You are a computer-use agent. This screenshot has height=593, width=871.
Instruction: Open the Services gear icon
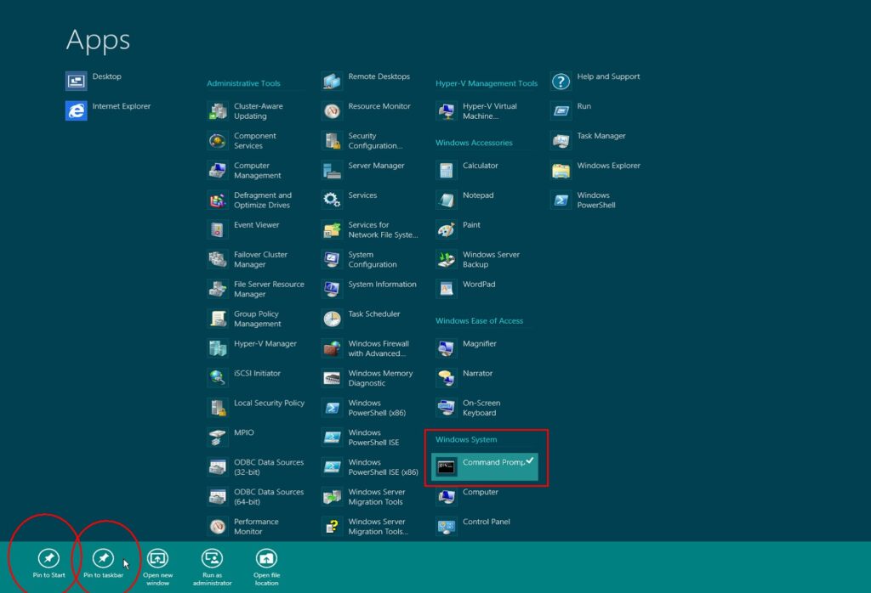[333, 200]
